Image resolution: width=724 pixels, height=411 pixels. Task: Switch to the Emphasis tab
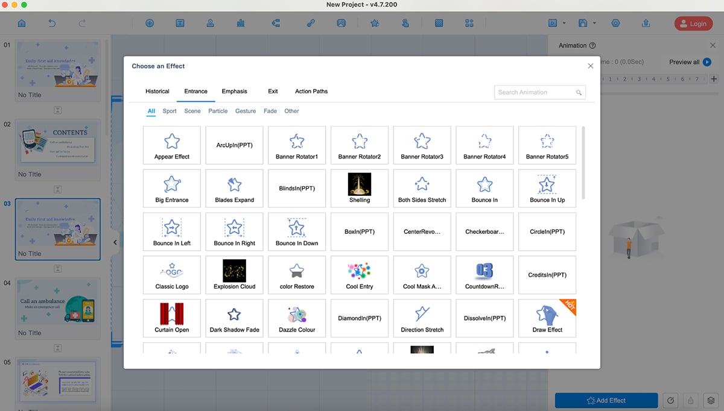click(x=234, y=91)
